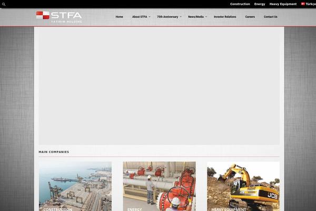Screen dimensions: 316x211
Task: Open the Heavy Equipment top bar link
Action: coord(283,4)
